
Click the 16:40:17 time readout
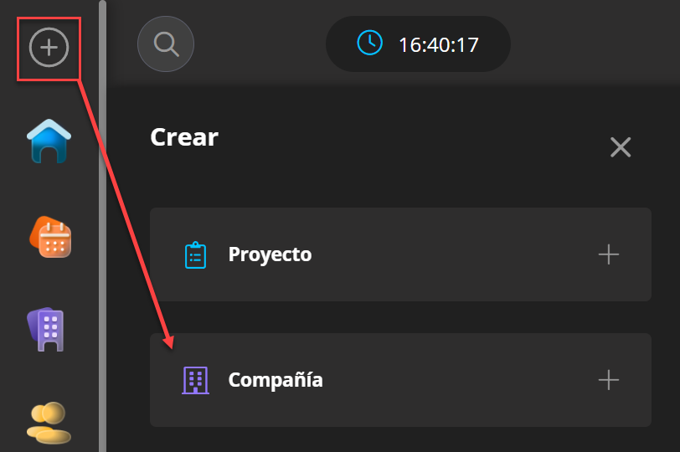438,44
